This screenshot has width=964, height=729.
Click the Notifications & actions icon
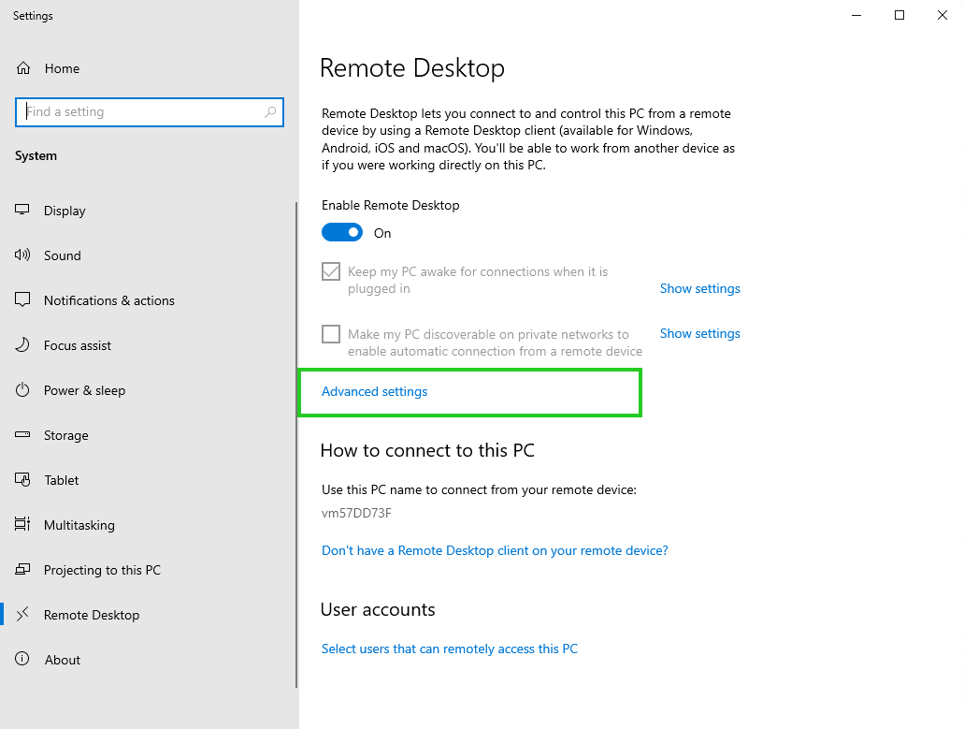(x=22, y=300)
